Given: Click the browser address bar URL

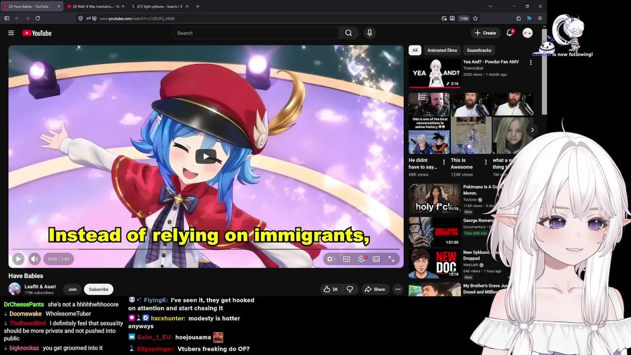Looking at the screenshot, I should point(137,18).
